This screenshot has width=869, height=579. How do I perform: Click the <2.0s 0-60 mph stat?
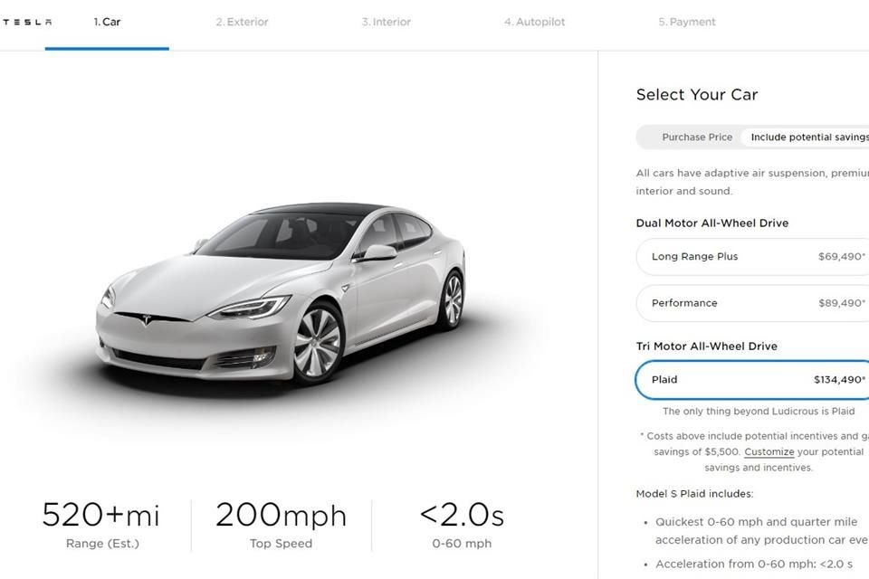pos(461,516)
